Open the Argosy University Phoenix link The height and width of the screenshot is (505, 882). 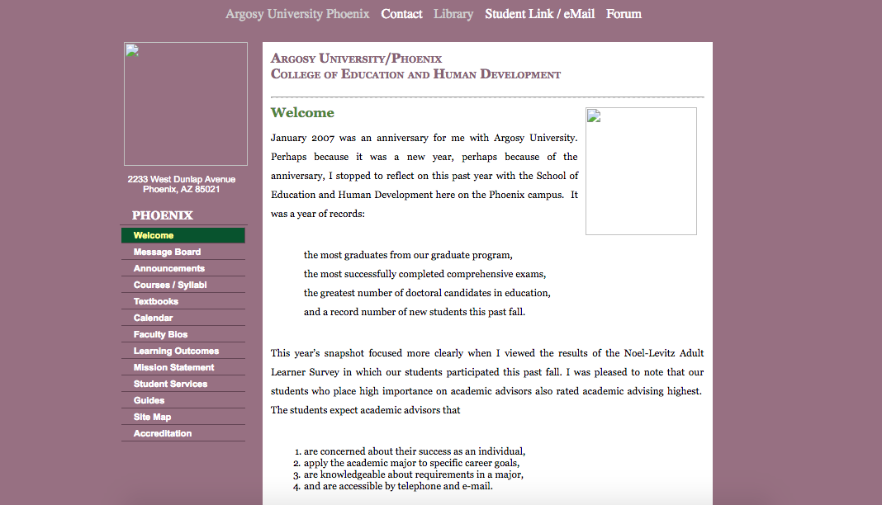pyautogui.click(x=297, y=14)
